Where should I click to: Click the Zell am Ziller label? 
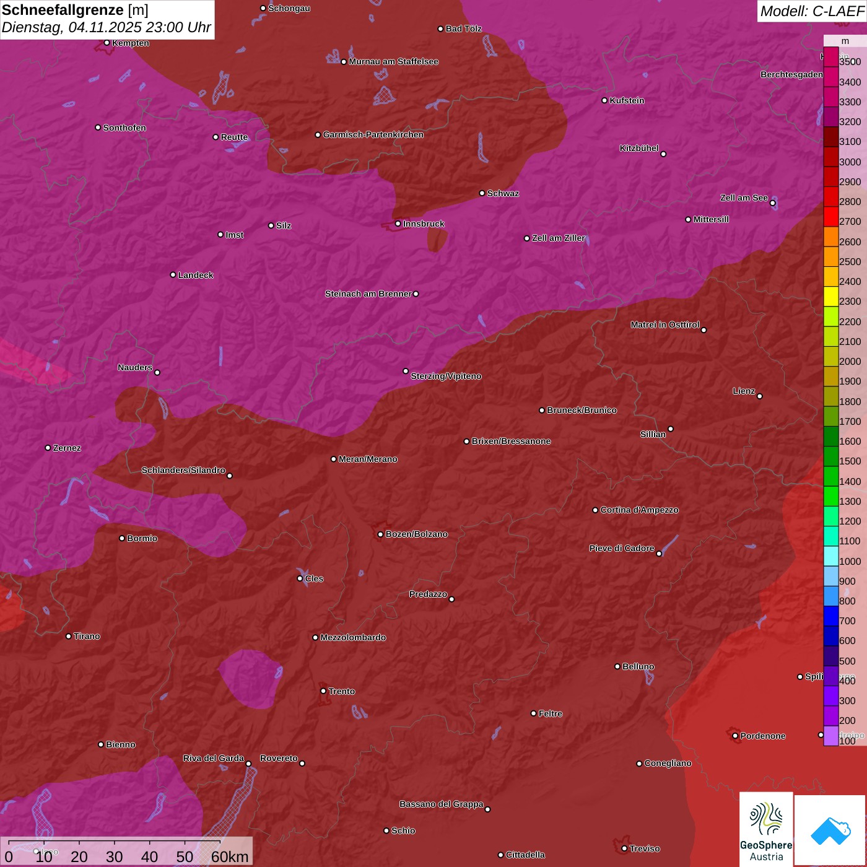558,238
